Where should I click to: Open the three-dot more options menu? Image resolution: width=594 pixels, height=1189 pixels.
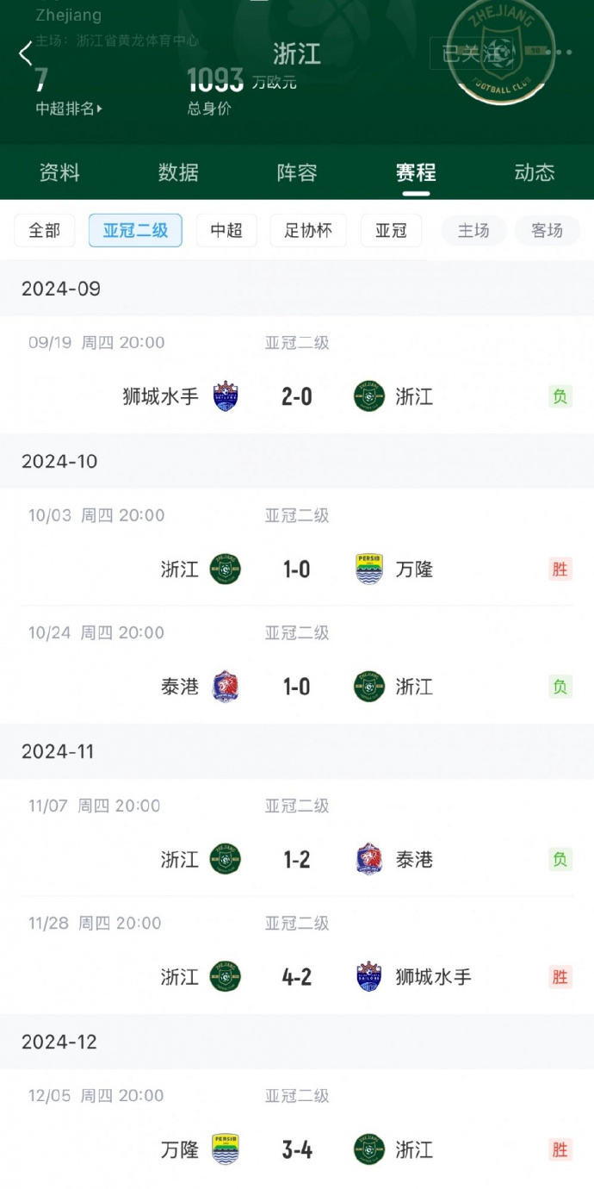562,53
